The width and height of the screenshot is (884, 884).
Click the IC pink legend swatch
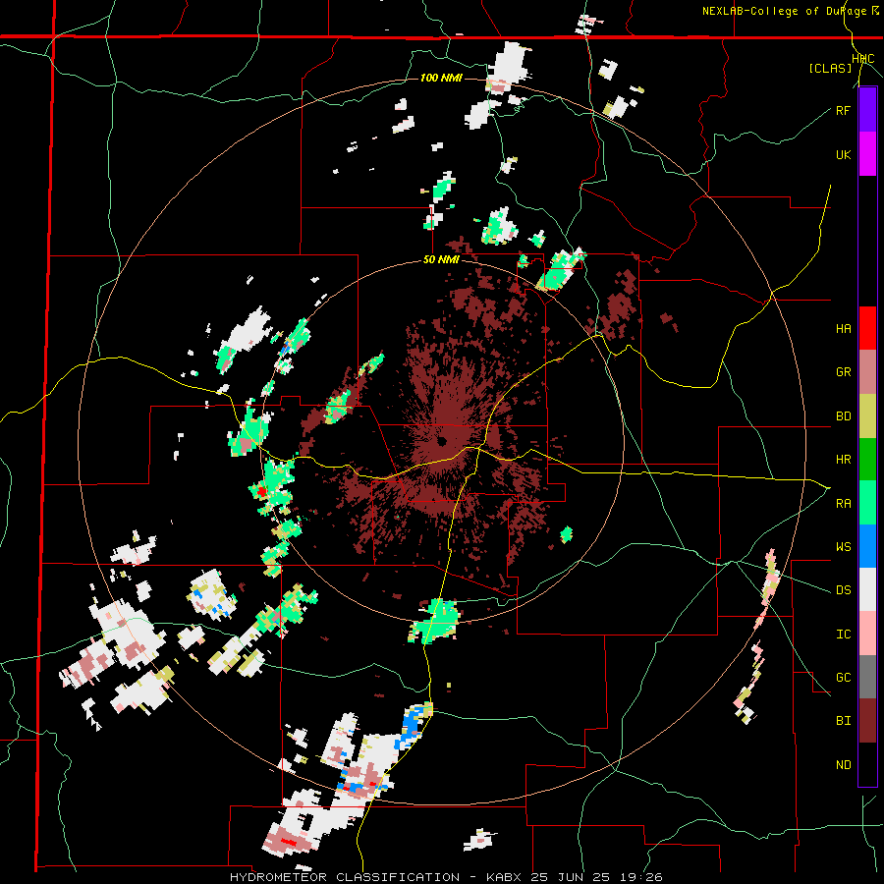point(867,634)
